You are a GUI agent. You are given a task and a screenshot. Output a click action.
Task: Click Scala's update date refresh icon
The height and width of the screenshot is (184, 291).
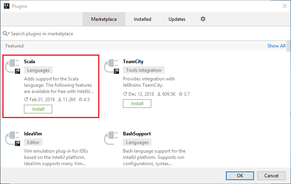[26, 99]
